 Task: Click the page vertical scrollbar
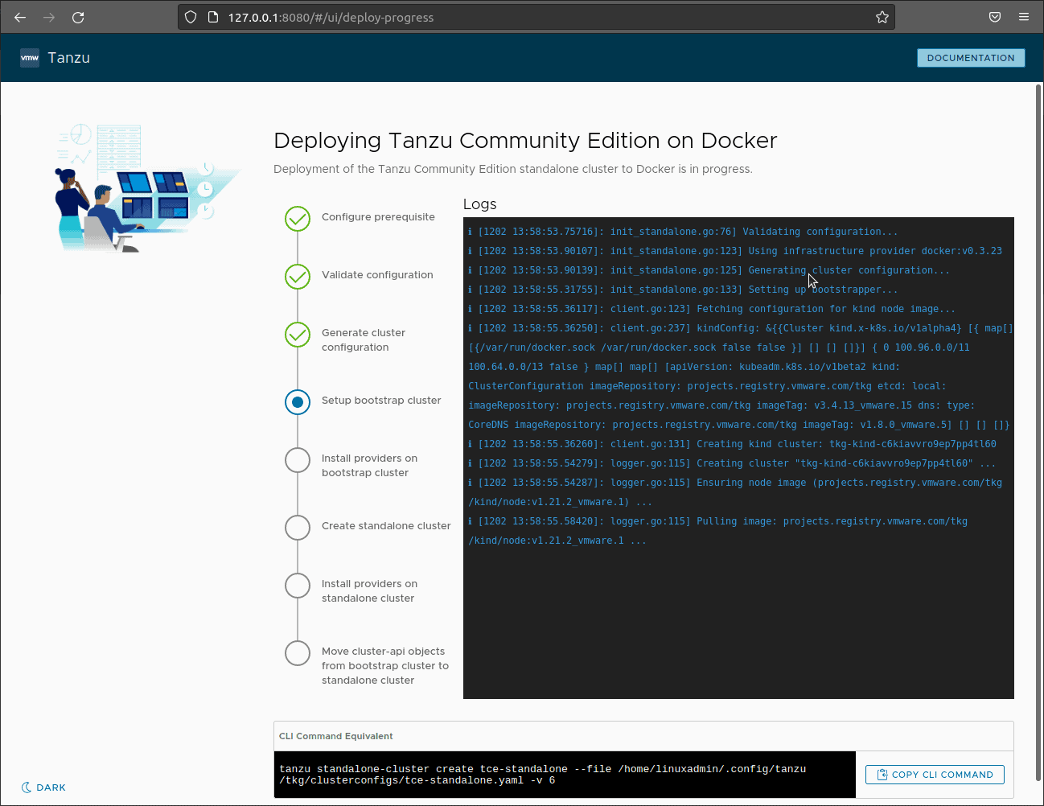coord(1038,433)
